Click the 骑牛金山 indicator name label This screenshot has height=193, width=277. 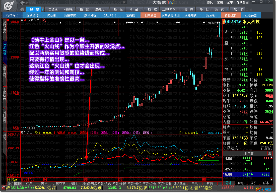coord(27,133)
